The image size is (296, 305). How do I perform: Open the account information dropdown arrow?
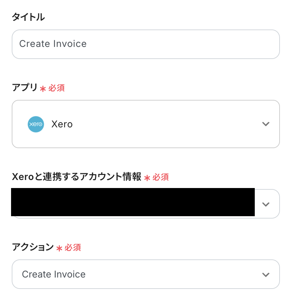click(x=265, y=204)
